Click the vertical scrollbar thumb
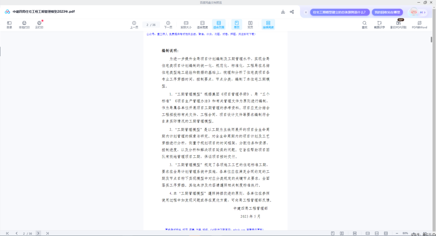The image size is (436, 236). [x=431, y=39]
